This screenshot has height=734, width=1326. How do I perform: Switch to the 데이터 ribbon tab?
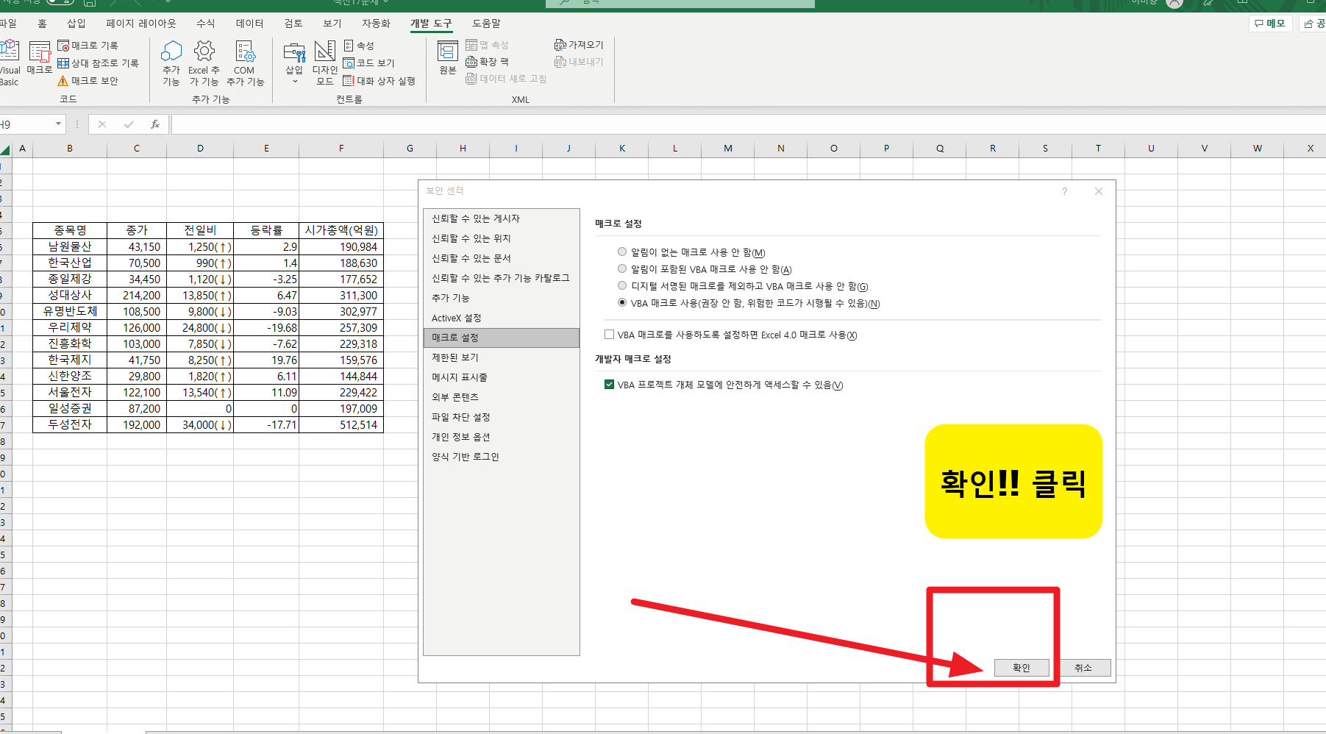click(250, 23)
